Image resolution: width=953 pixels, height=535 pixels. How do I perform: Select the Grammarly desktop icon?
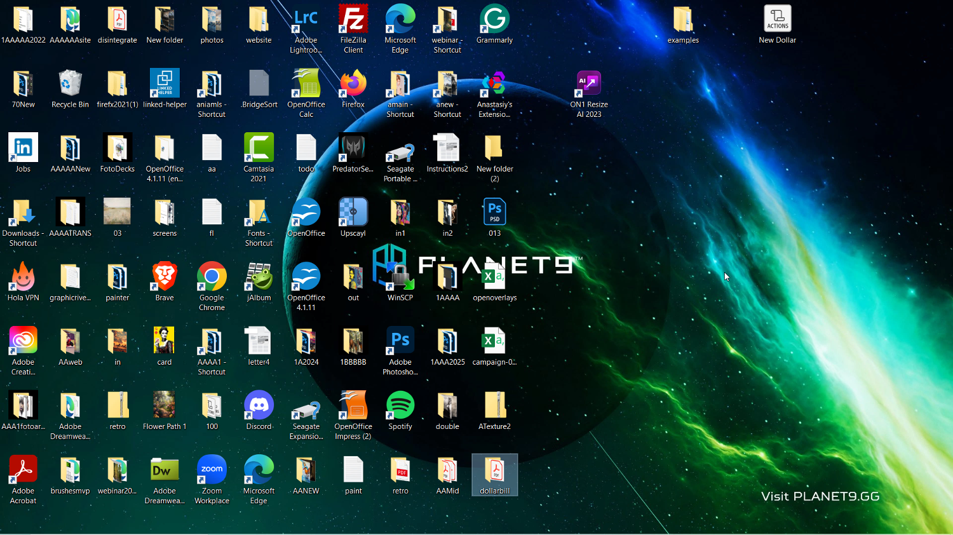[494, 20]
